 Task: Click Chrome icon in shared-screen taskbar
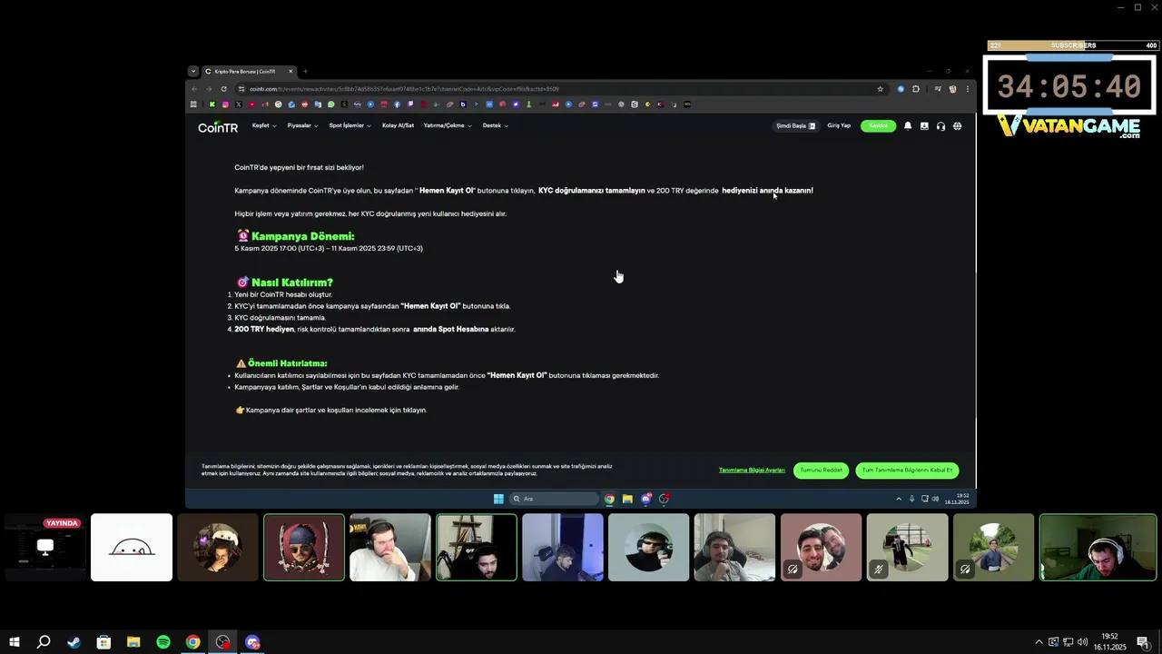point(609,499)
